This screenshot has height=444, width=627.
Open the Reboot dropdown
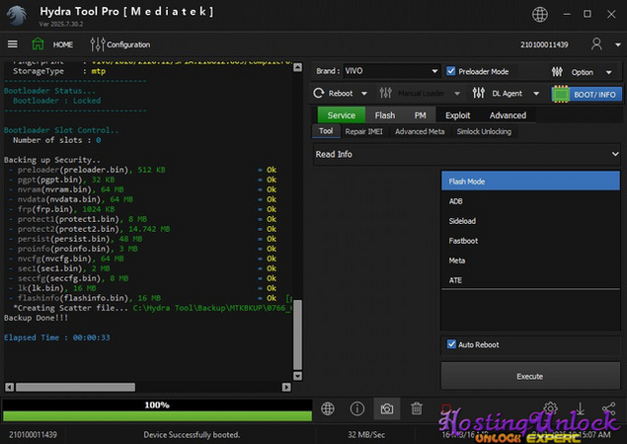[340, 94]
